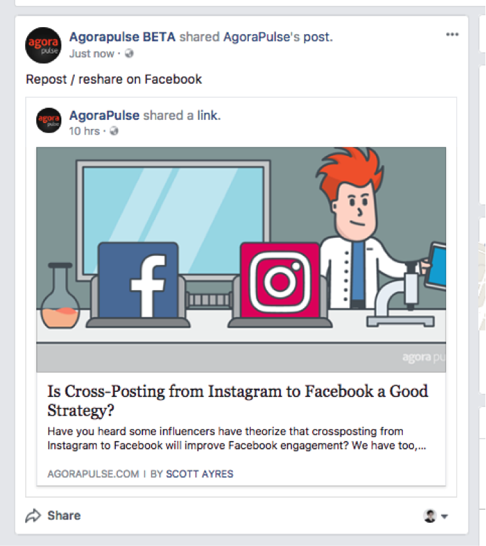Open the profile selector dropdown arrow
The height and width of the screenshot is (546, 486).
445,516
